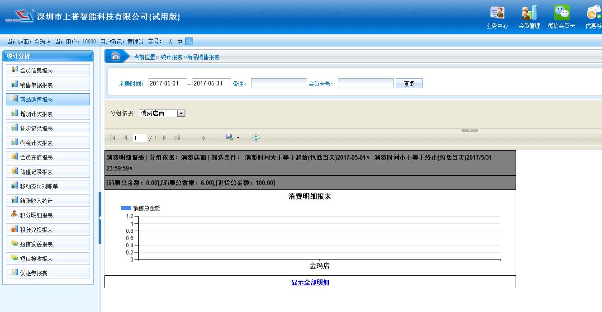Click the 会员卡号 member card input field
This screenshot has height=312, width=602.
click(x=365, y=84)
